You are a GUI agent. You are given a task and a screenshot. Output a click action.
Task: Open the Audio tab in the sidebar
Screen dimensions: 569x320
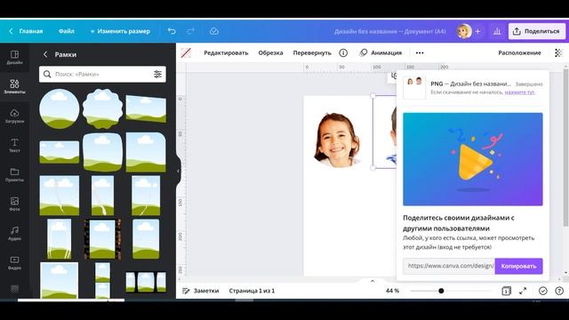(14, 234)
